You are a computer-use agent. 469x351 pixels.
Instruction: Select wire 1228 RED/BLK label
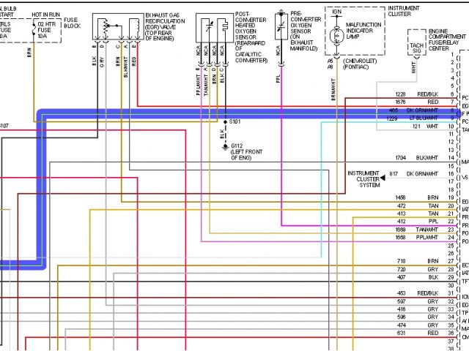[x=415, y=94]
